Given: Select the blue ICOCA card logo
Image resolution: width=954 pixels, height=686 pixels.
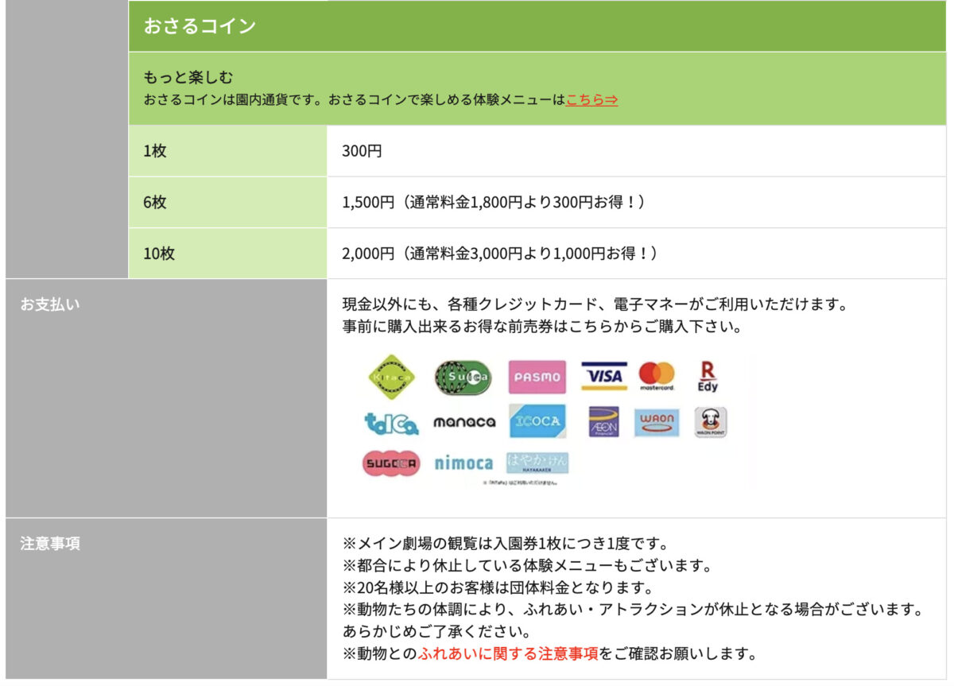Looking at the screenshot, I should [x=537, y=421].
